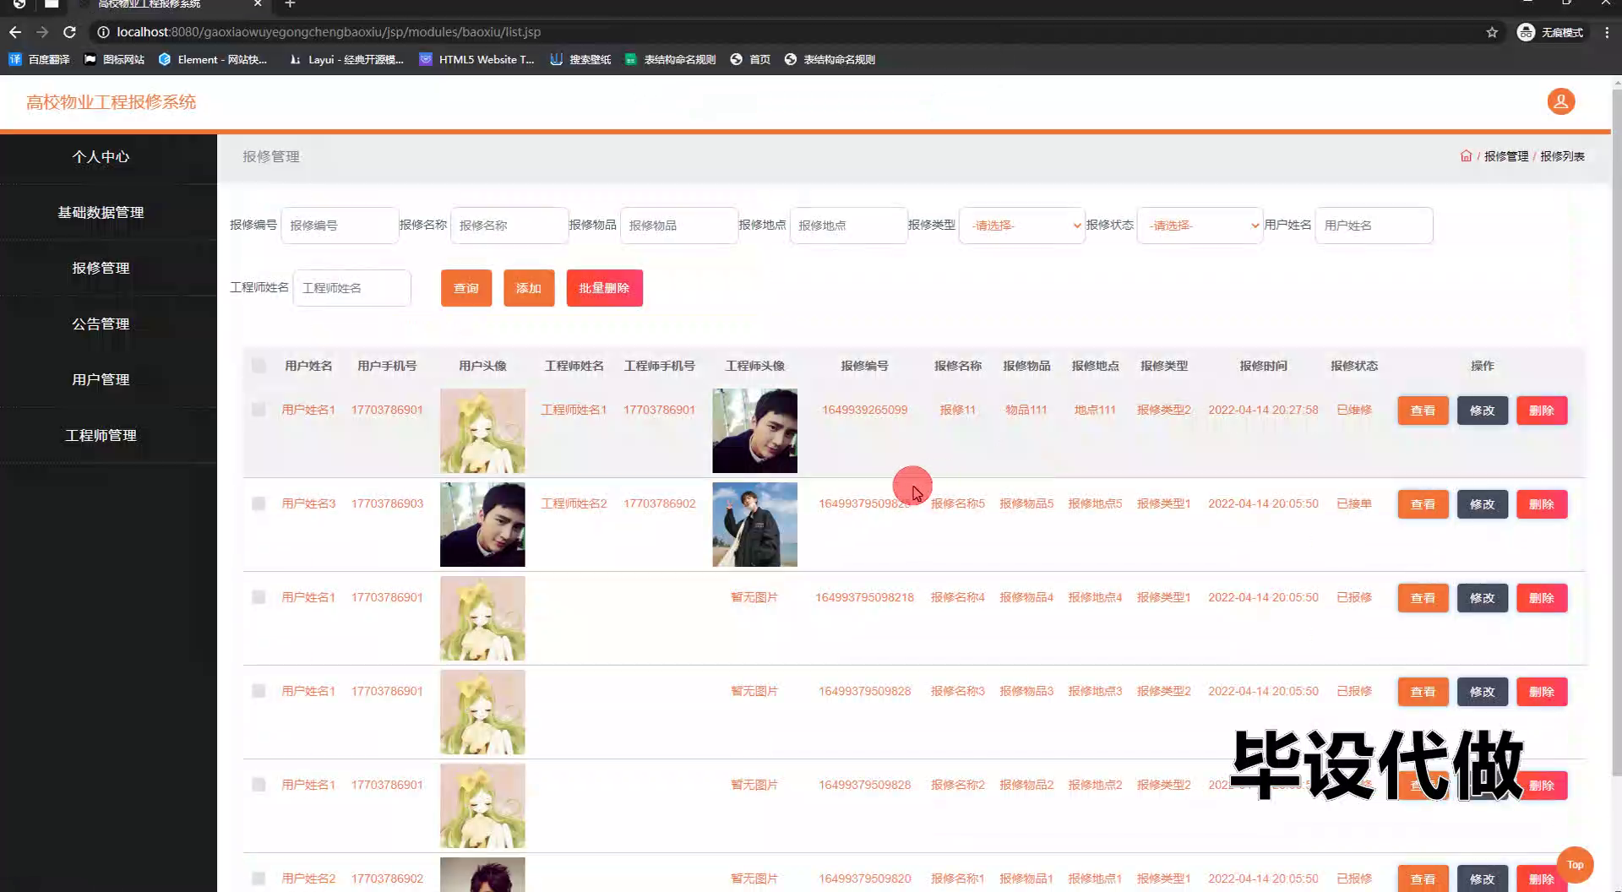Click engineer avatar thumbnail in 报修11 row

[x=754, y=431]
